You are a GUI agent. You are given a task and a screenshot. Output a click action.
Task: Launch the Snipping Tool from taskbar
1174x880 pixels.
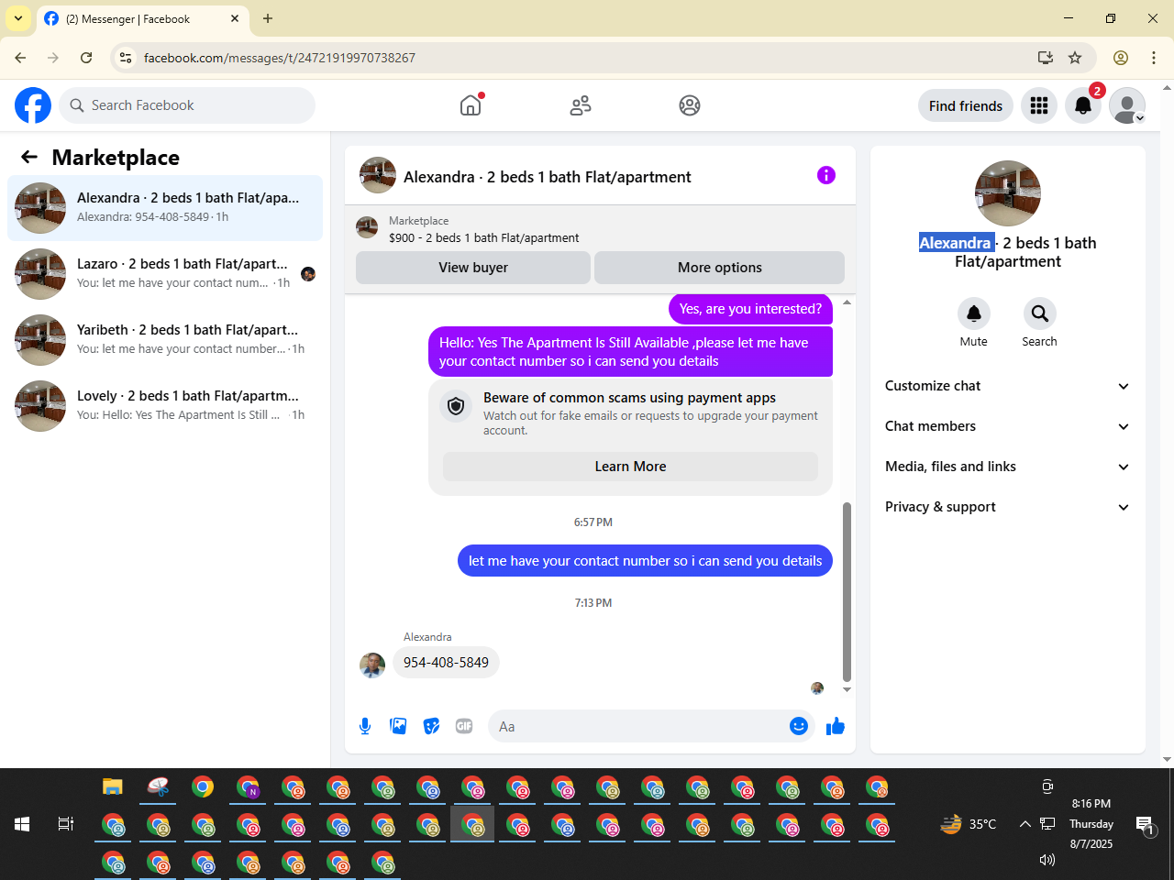158,786
